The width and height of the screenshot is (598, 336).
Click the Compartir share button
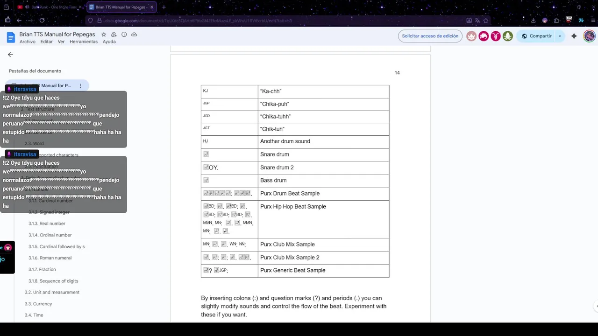(x=536, y=36)
